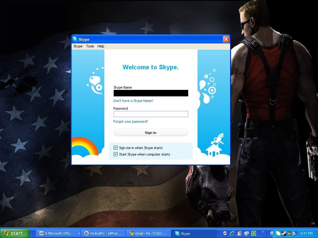Open Windows Media Player from quick launch

coord(225,233)
